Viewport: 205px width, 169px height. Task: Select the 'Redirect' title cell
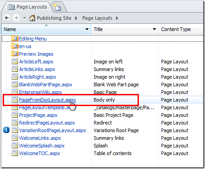102,123
